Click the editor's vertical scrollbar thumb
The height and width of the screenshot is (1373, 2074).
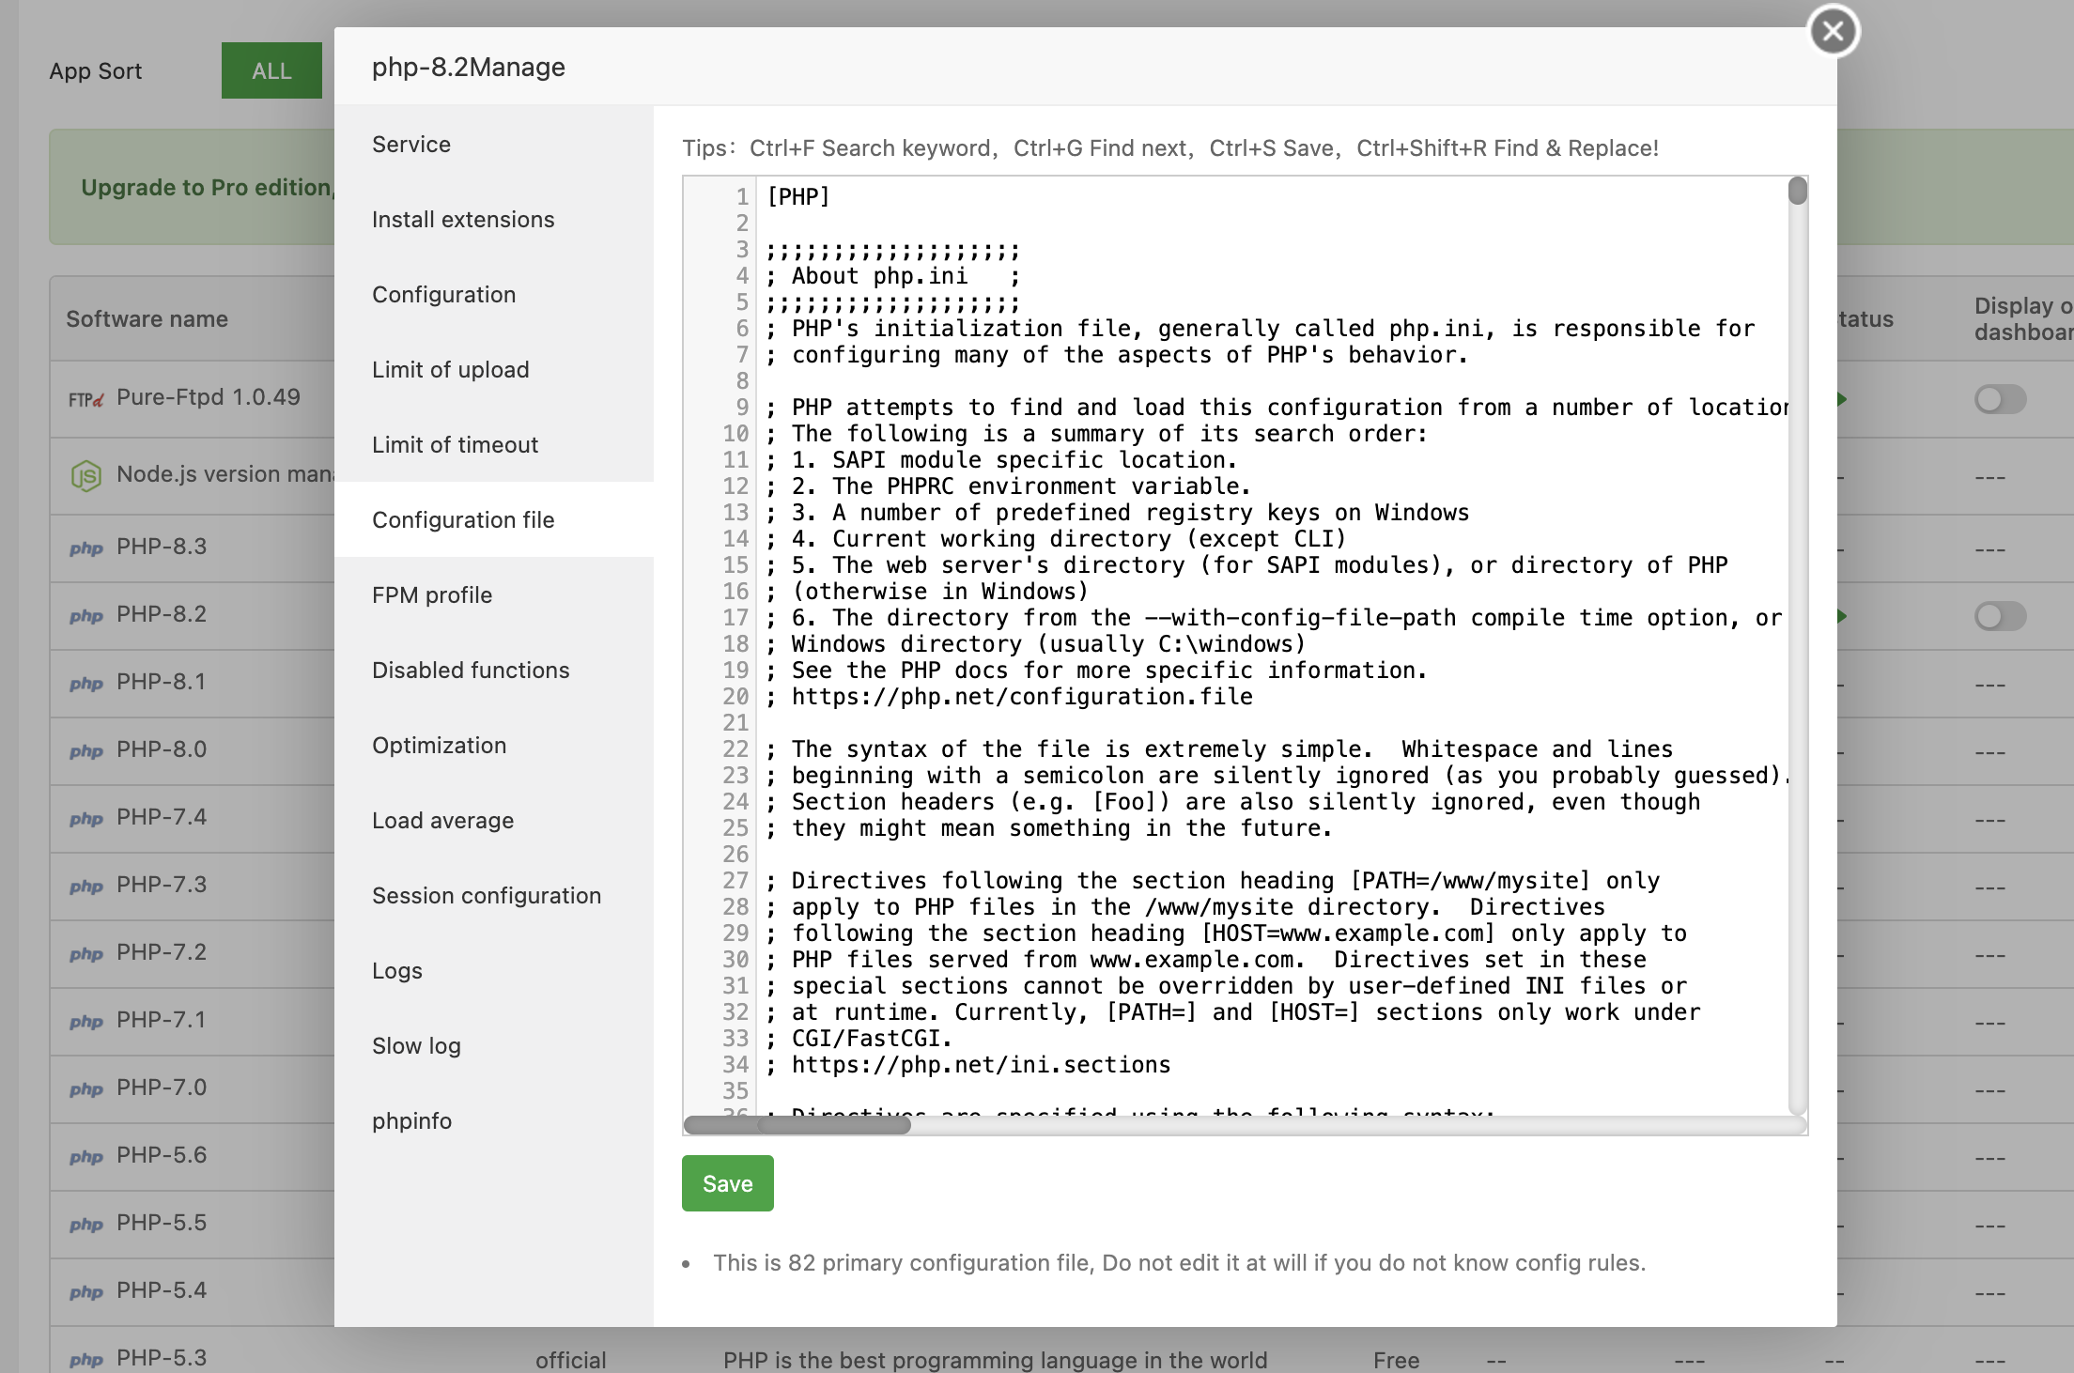point(1797,192)
